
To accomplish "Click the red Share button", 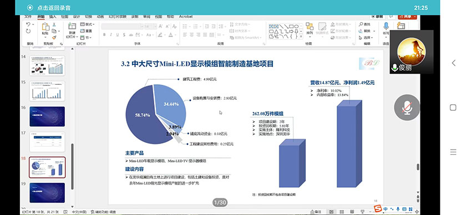I will click(x=407, y=17).
